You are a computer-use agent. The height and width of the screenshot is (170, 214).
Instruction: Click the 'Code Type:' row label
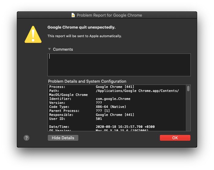[59, 107]
